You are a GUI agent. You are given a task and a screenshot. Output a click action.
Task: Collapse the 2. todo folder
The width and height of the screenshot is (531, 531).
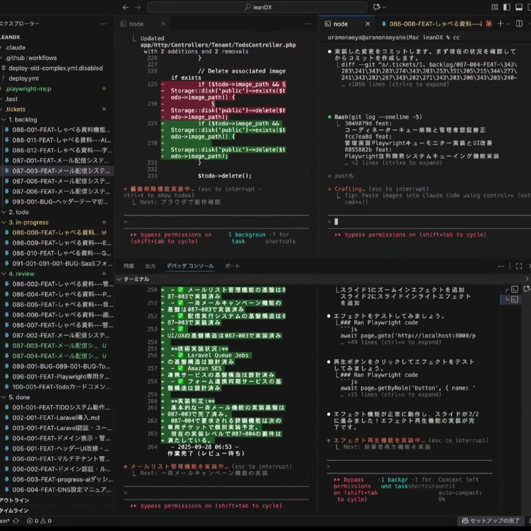coord(19,212)
